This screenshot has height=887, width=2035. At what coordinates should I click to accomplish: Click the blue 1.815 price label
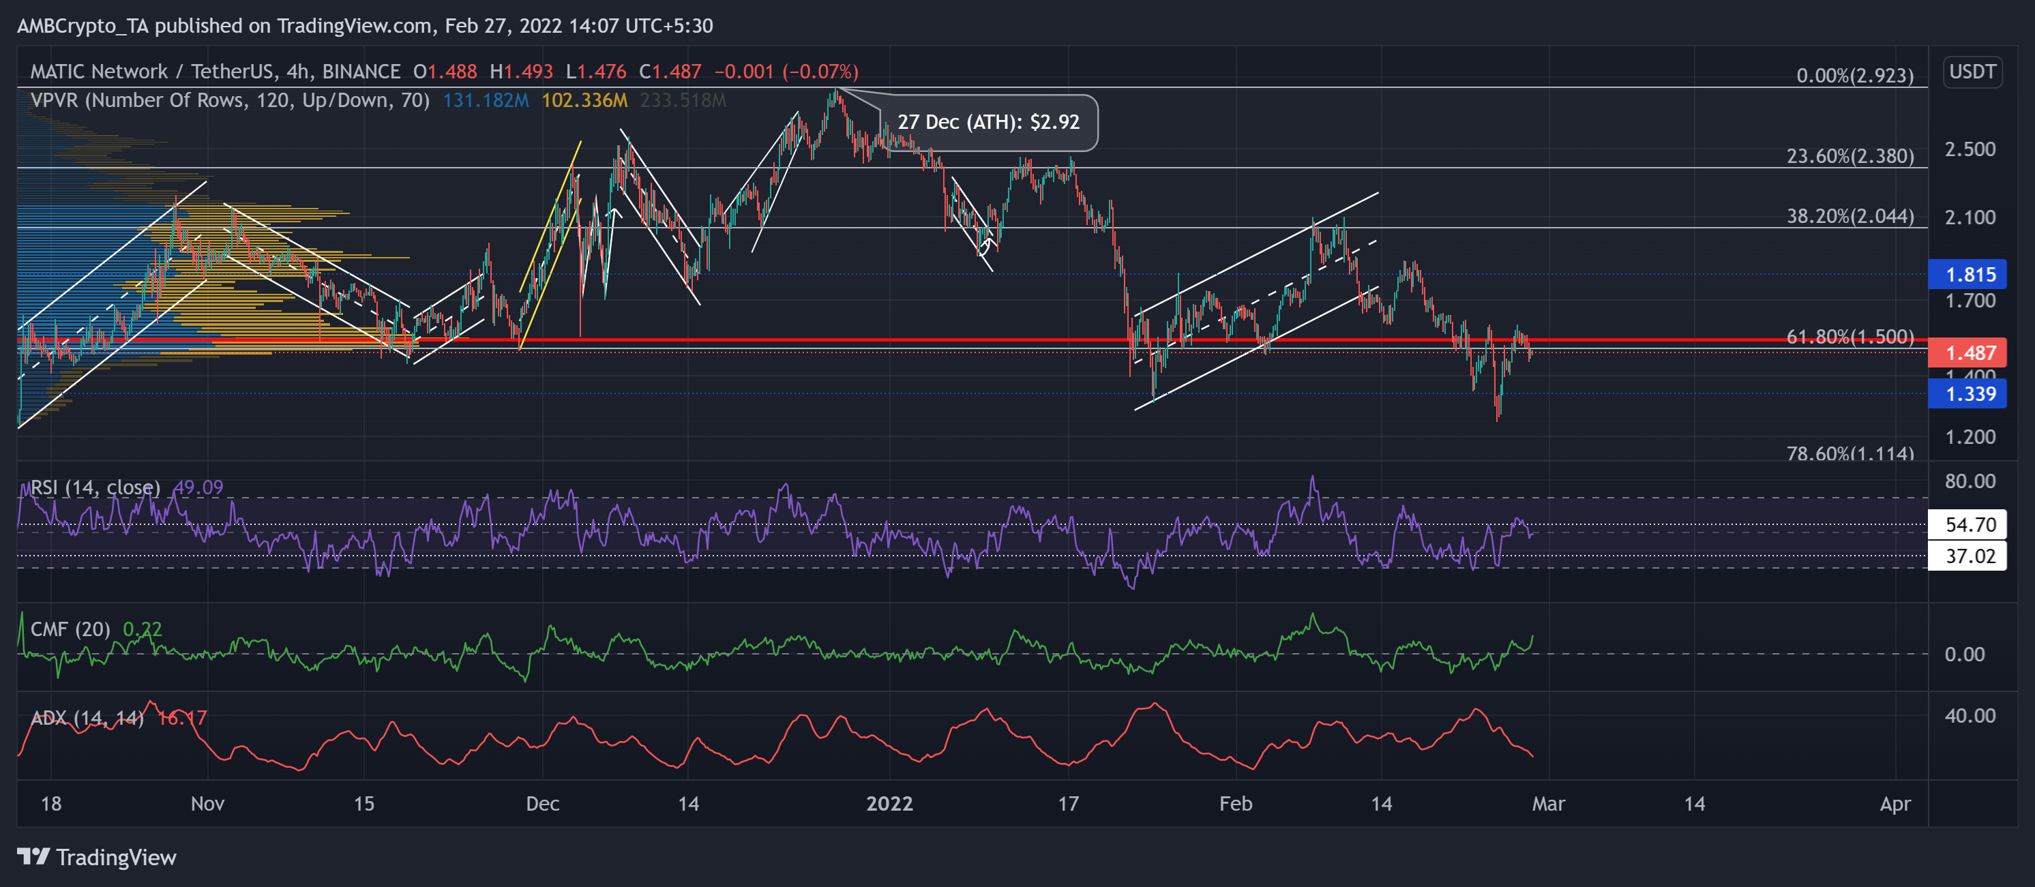click(x=1966, y=275)
